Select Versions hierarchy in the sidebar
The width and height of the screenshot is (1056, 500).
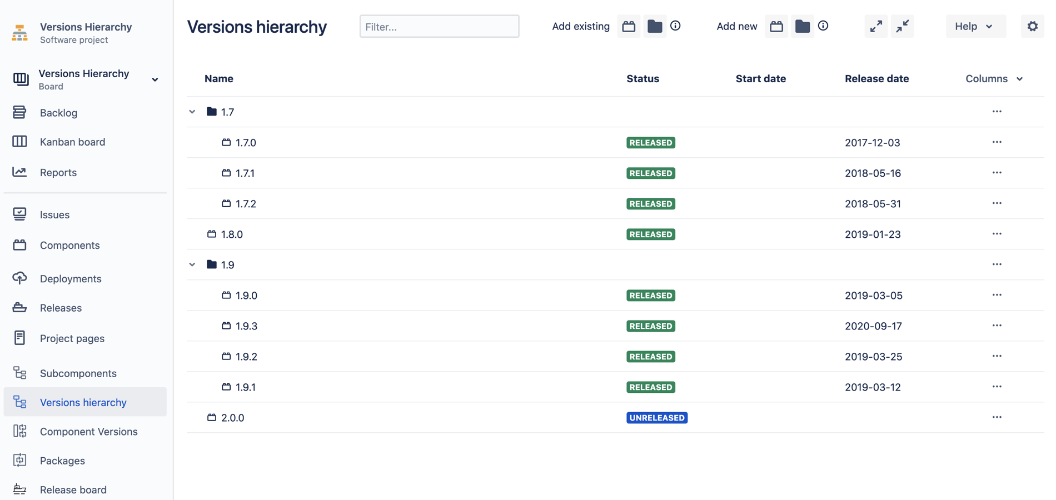[x=85, y=402]
